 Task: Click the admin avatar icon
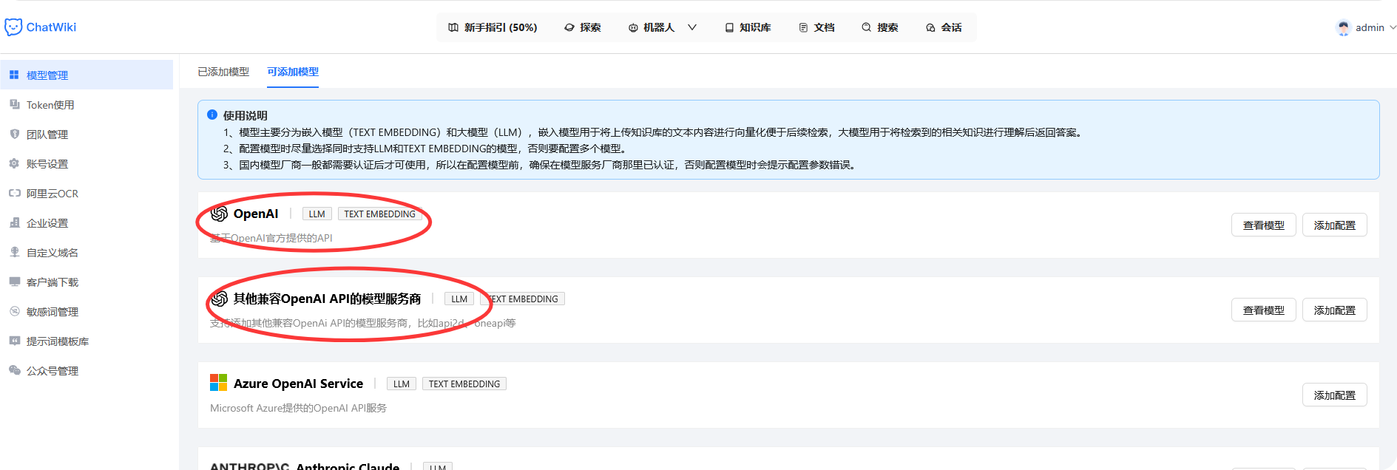pos(1344,27)
